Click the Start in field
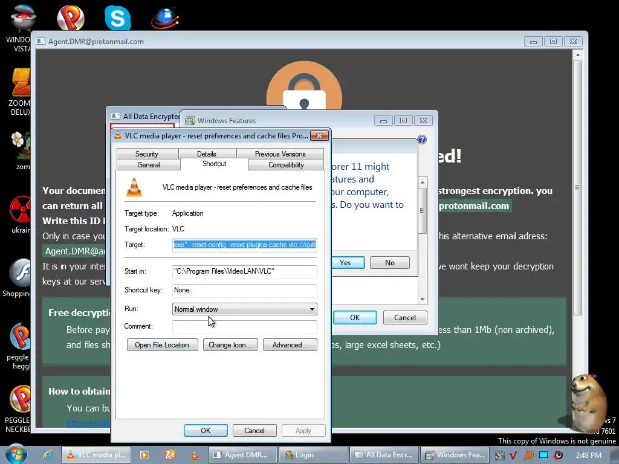Screen dimensions: 619x464 [244, 271]
